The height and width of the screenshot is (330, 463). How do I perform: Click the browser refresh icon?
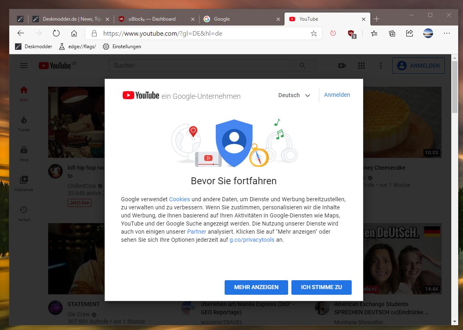click(56, 33)
